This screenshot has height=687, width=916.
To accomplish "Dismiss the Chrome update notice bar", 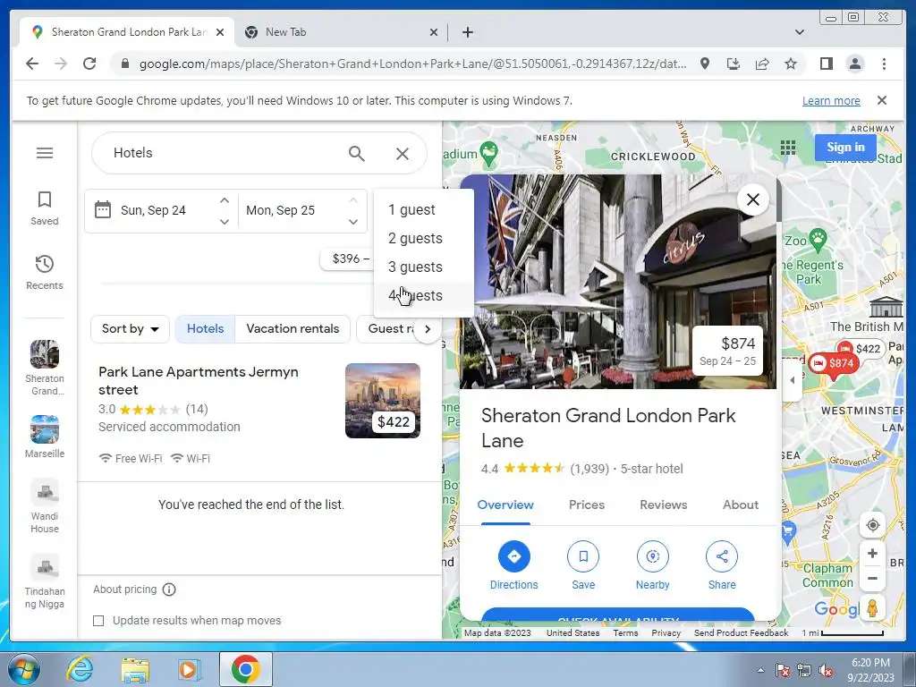I will tap(882, 100).
